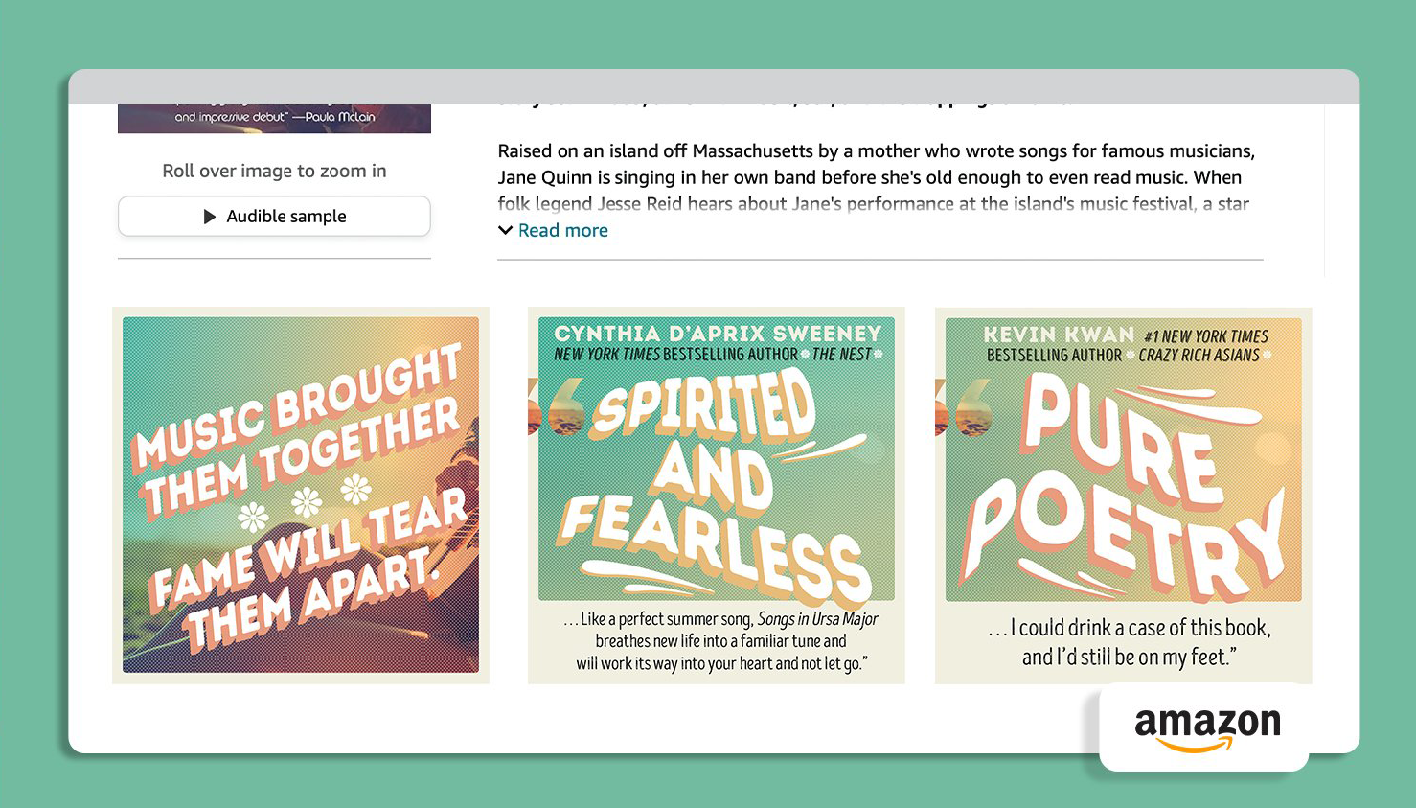The width and height of the screenshot is (1416, 808).
Task: Click the Cynthia D'Aprix Sweeney name heading
Action: 718,334
